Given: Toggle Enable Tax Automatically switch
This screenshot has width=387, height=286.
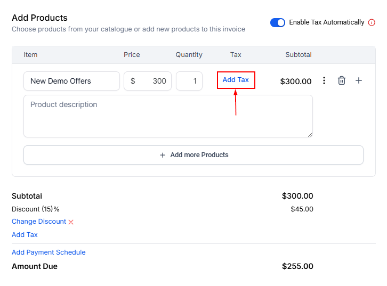Looking at the screenshot, I should [x=277, y=22].
